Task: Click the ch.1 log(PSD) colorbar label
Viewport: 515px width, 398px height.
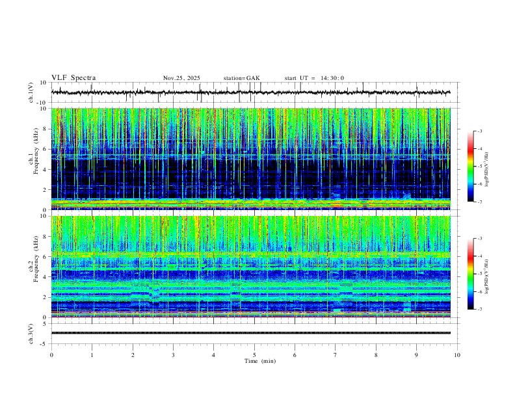Action: [487, 170]
